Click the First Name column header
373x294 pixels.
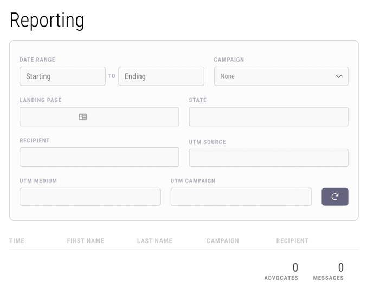[x=85, y=241]
